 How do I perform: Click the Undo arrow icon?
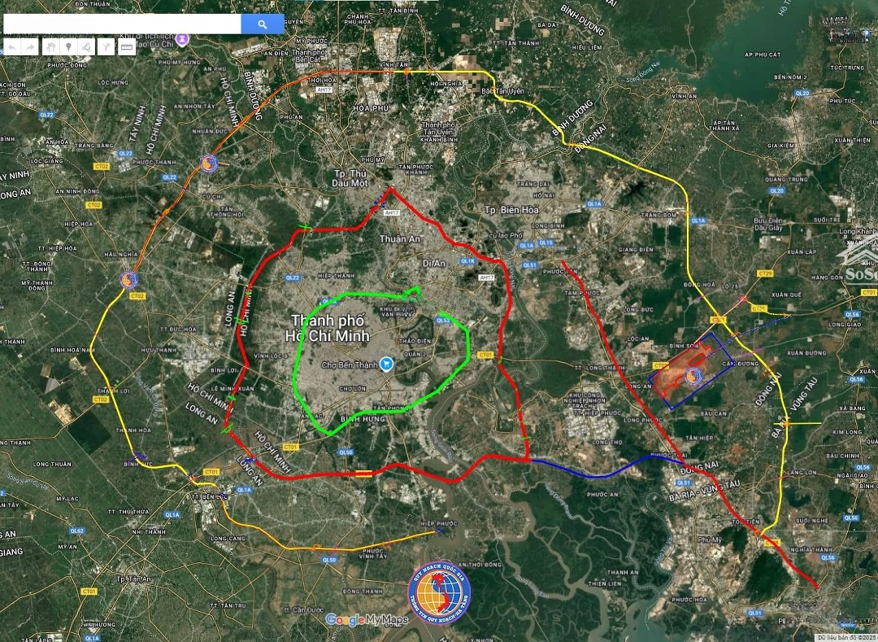[13, 47]
